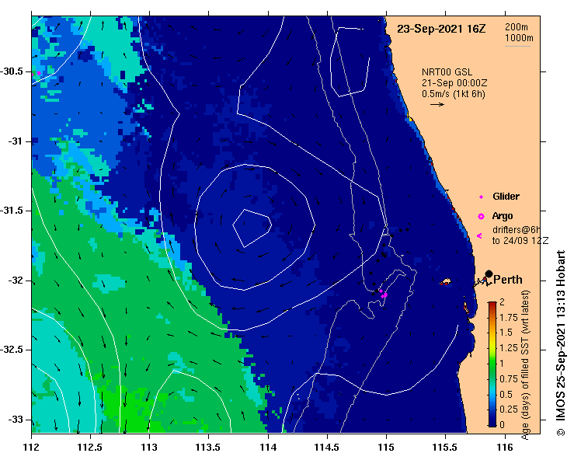Click the 1000m depth contour legend line
Viewport: 574px width, 460px height.
(x=517, y=46)
